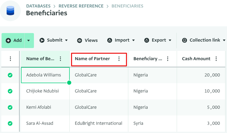Open the Cash Amount column kebab menu
Viewport: 227px width, 133px height.
click(x=216, y=59)
